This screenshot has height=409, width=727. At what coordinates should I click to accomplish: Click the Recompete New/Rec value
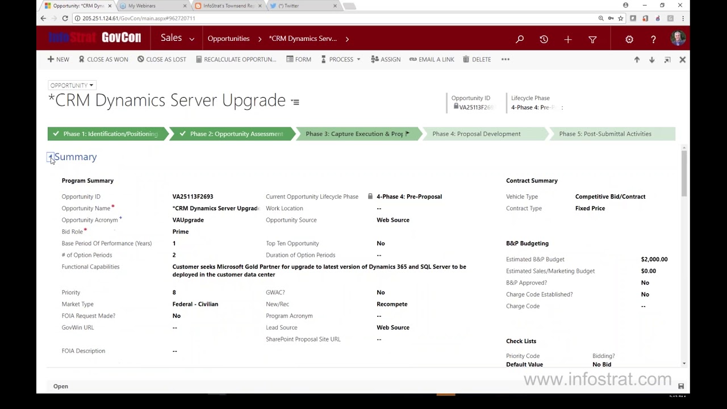tap(392, 304)
